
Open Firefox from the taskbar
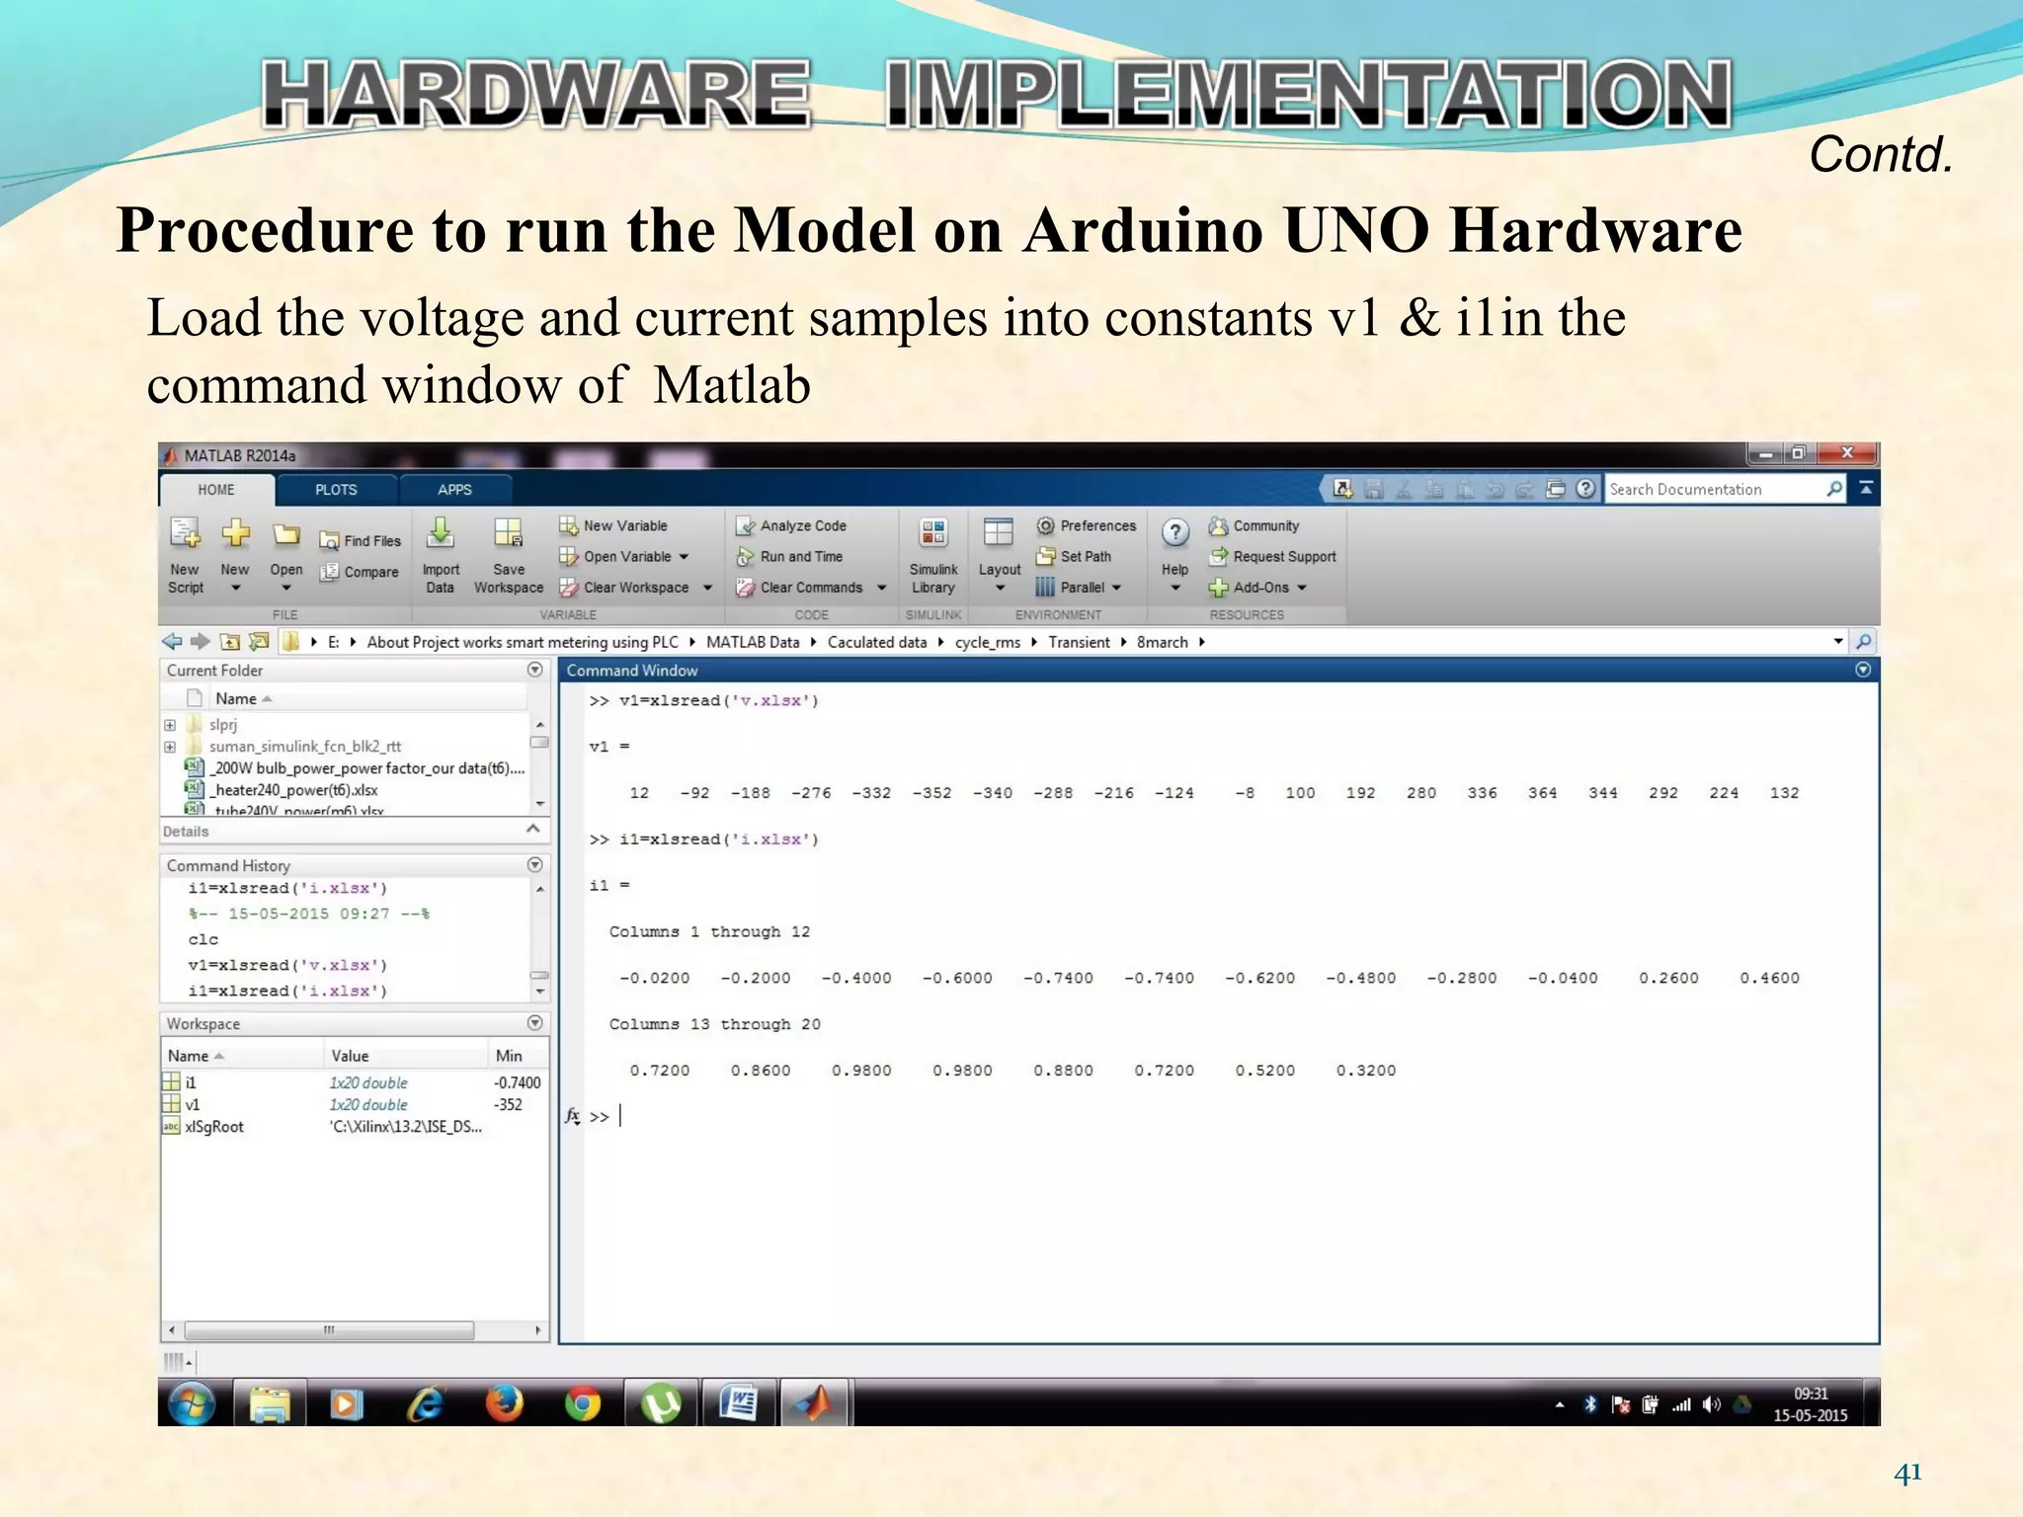click(x=505, y=1403)
